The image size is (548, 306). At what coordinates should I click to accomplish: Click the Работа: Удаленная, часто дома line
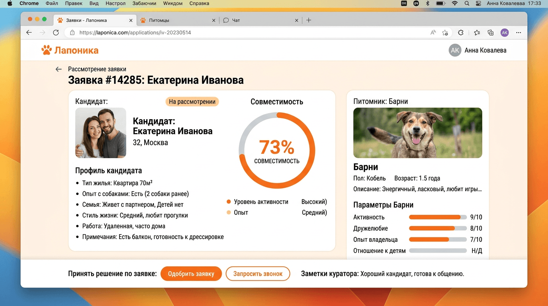pos(123,226)
